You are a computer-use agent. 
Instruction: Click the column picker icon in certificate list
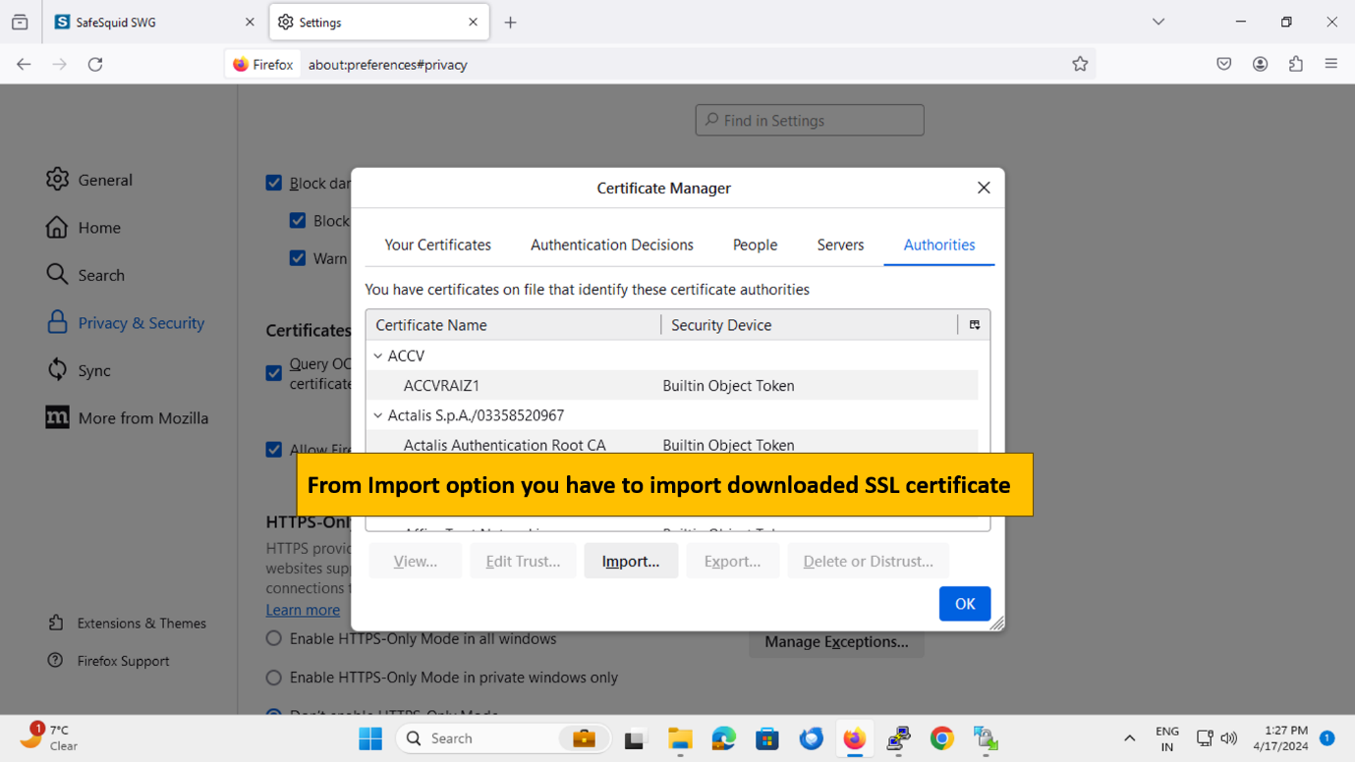pyautogui.click(x=974, y=325)
